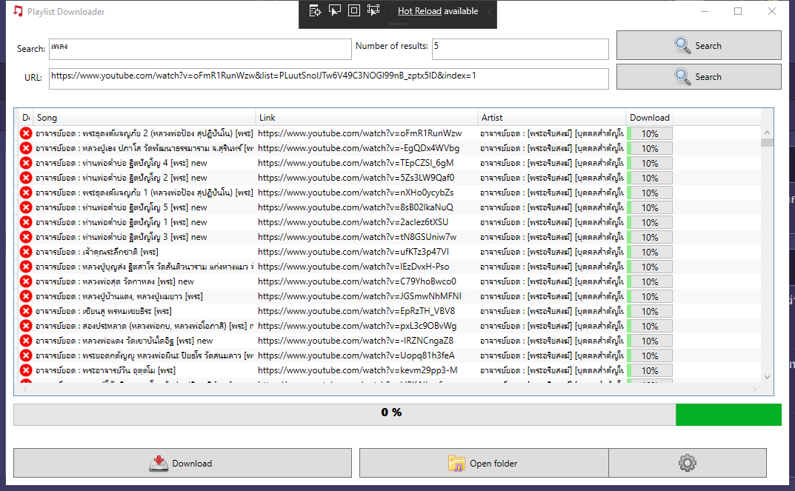Viewport: 795px width, 491px height.
Task: Click the list's vertical scrollbar down arrow
Action: pyautogui.click(x=767, y=376)
